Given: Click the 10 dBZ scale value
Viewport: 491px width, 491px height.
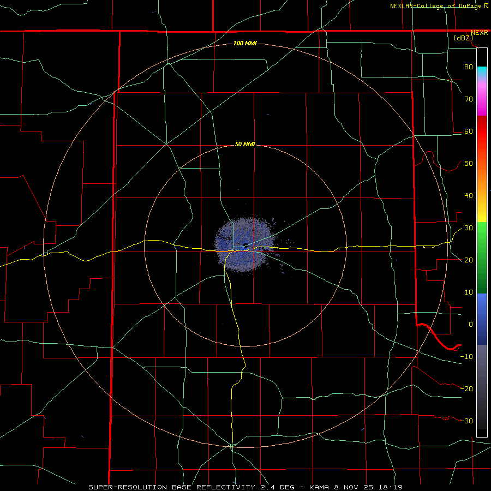Looking at the screenshot, I should [469, 292].
